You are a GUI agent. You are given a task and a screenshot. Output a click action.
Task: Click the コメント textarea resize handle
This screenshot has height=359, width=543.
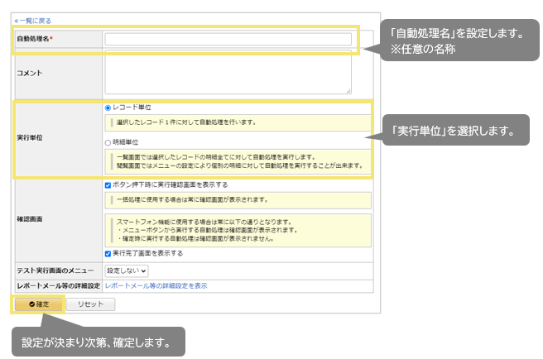(348, 91)
